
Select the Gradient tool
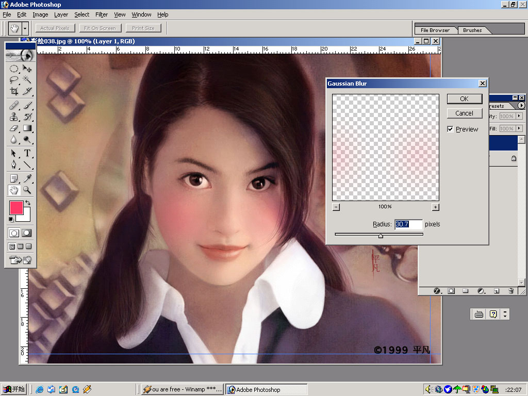27,128
